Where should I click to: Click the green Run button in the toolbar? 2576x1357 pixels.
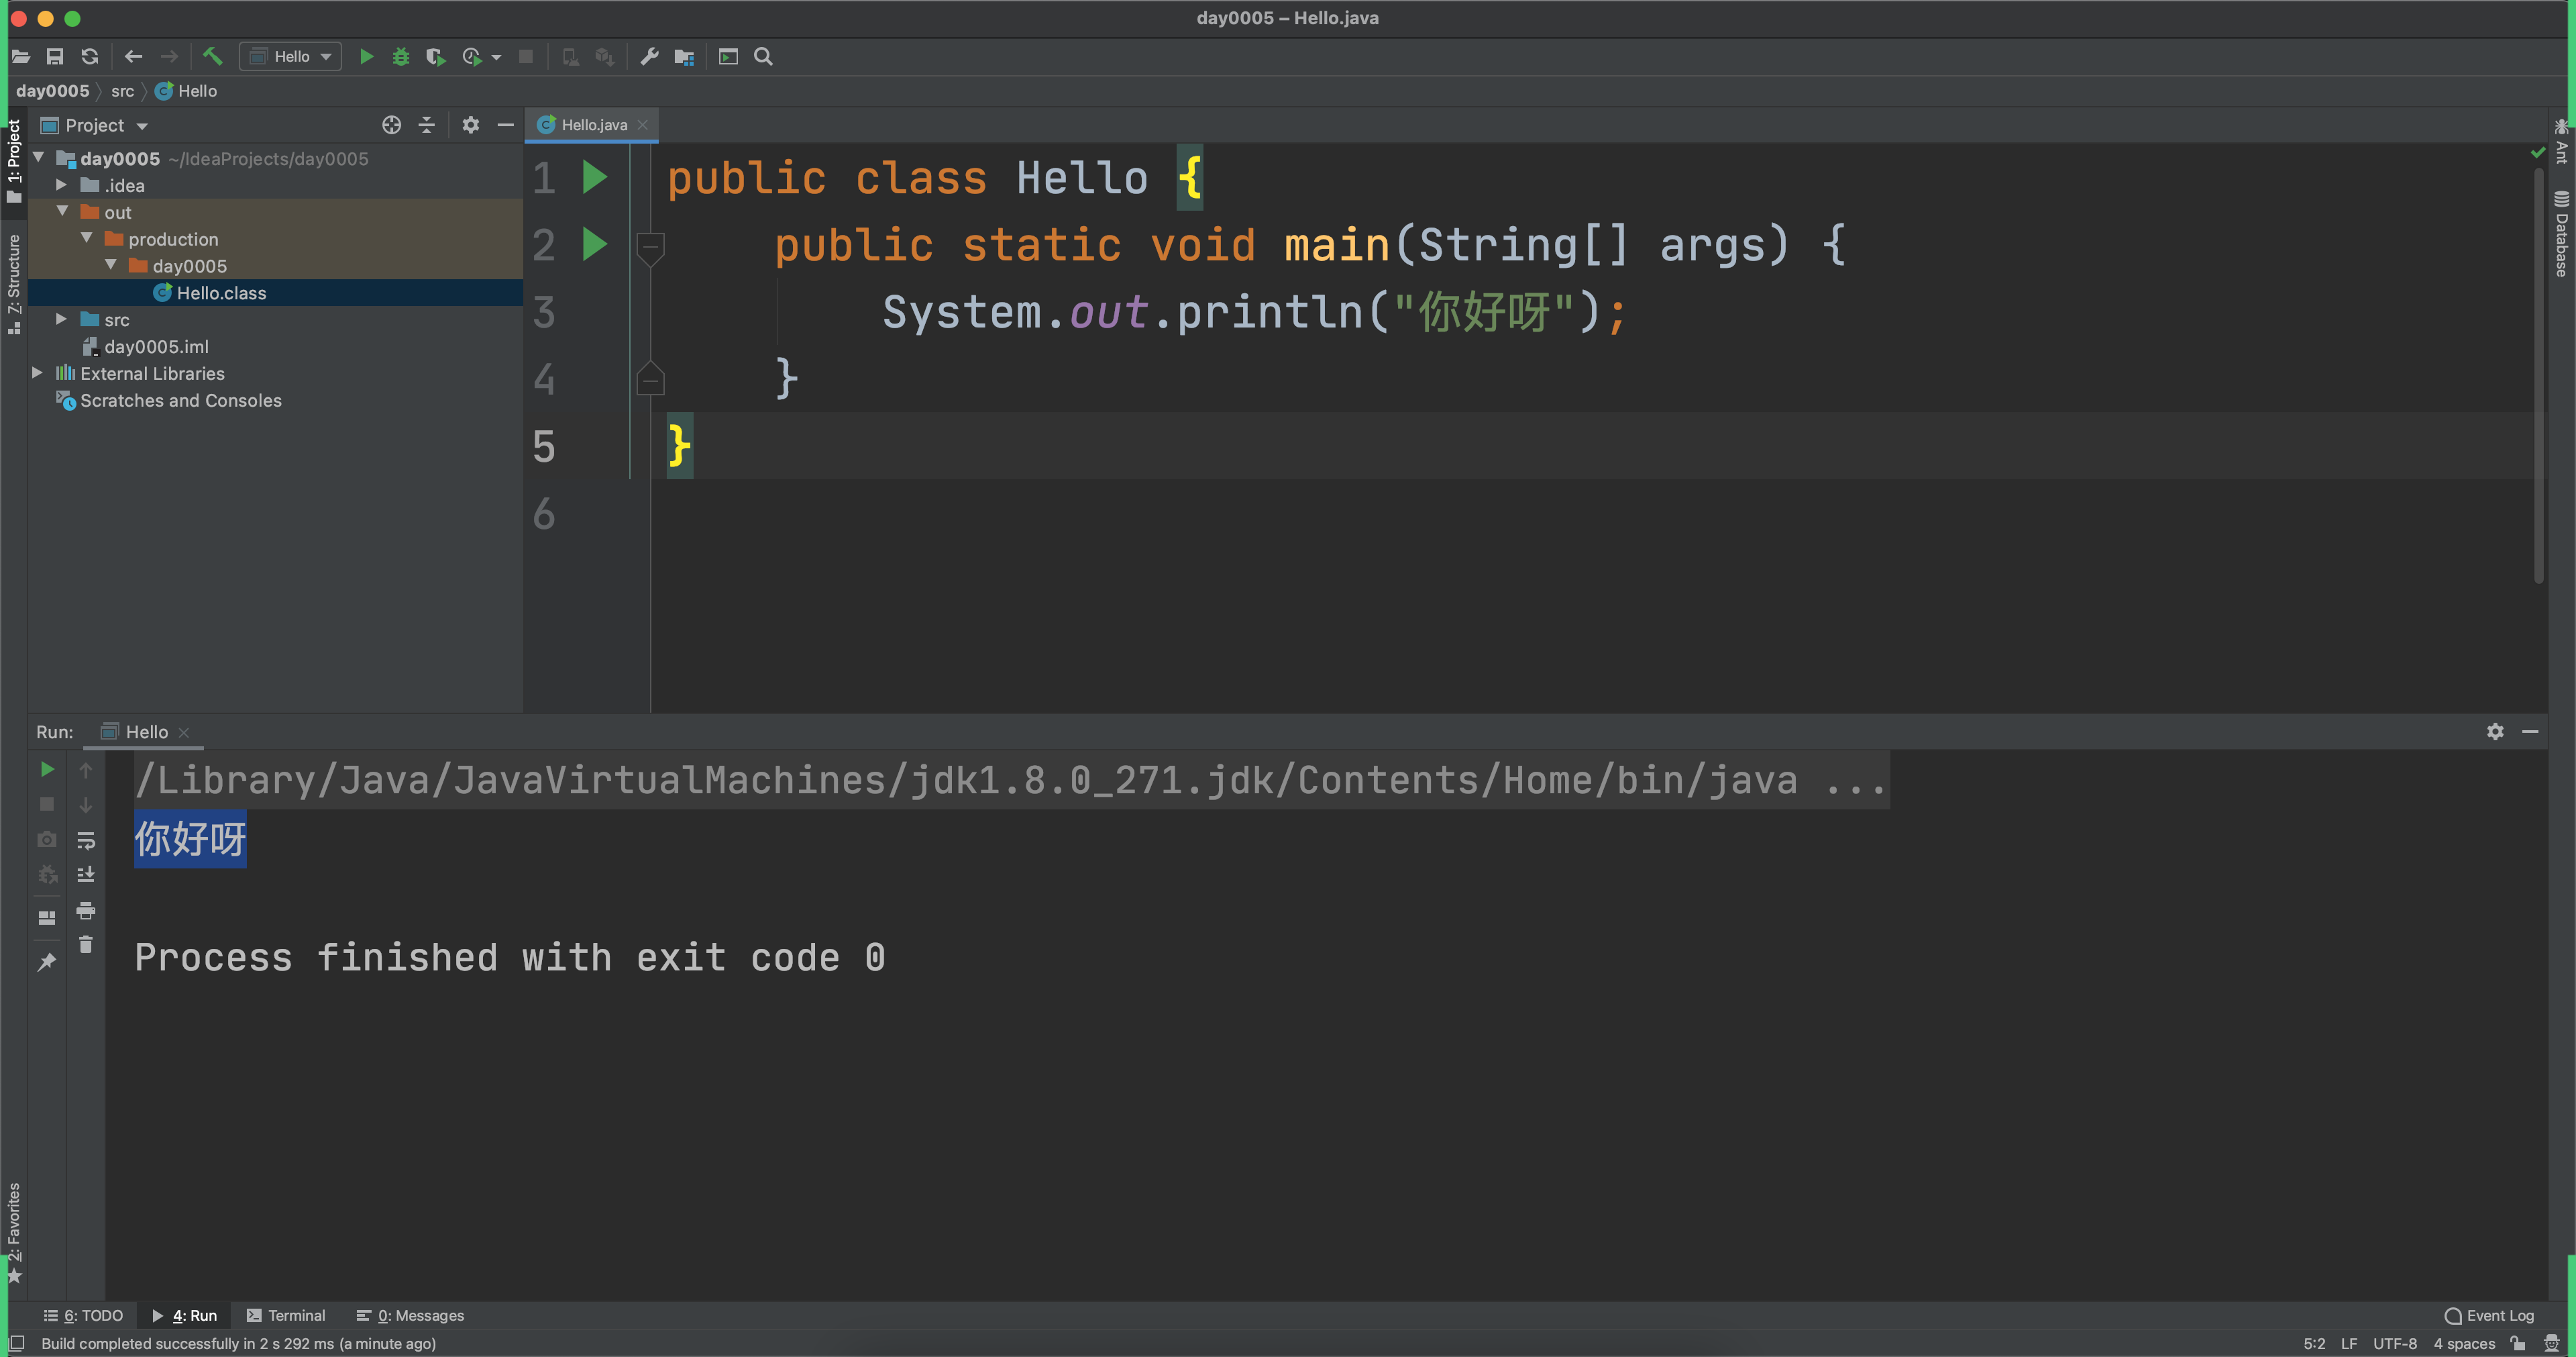click(366, 56)
